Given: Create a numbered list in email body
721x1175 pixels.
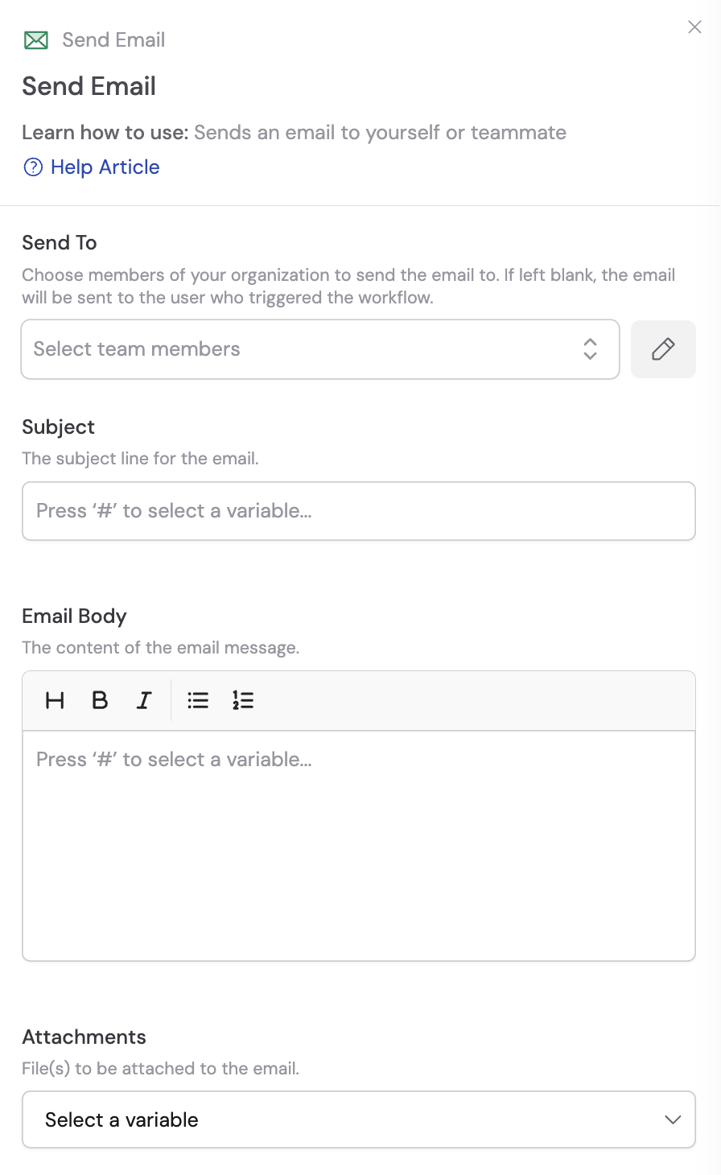Looking at the screenshot, I should [242, 700].
